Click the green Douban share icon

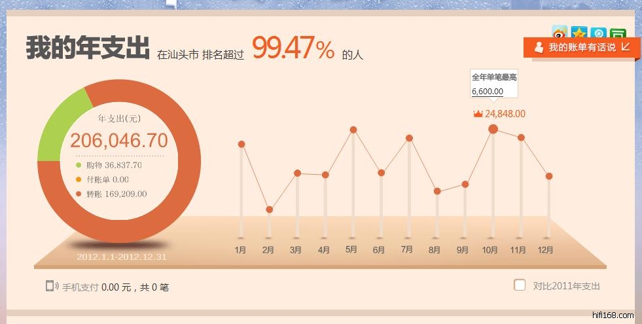pyautogui.click(x=617, y=33)
